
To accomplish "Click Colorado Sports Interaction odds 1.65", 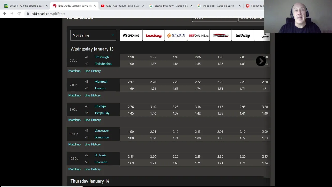I will (176, 163).
